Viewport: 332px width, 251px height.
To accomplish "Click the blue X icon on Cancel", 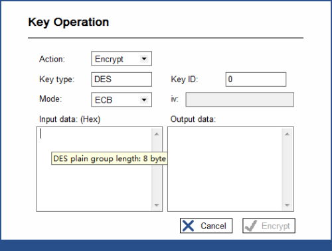I will coord(188,226).
